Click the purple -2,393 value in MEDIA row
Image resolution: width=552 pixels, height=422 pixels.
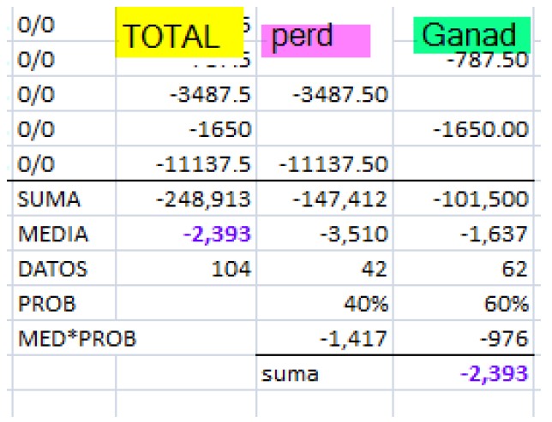(220, 235)
